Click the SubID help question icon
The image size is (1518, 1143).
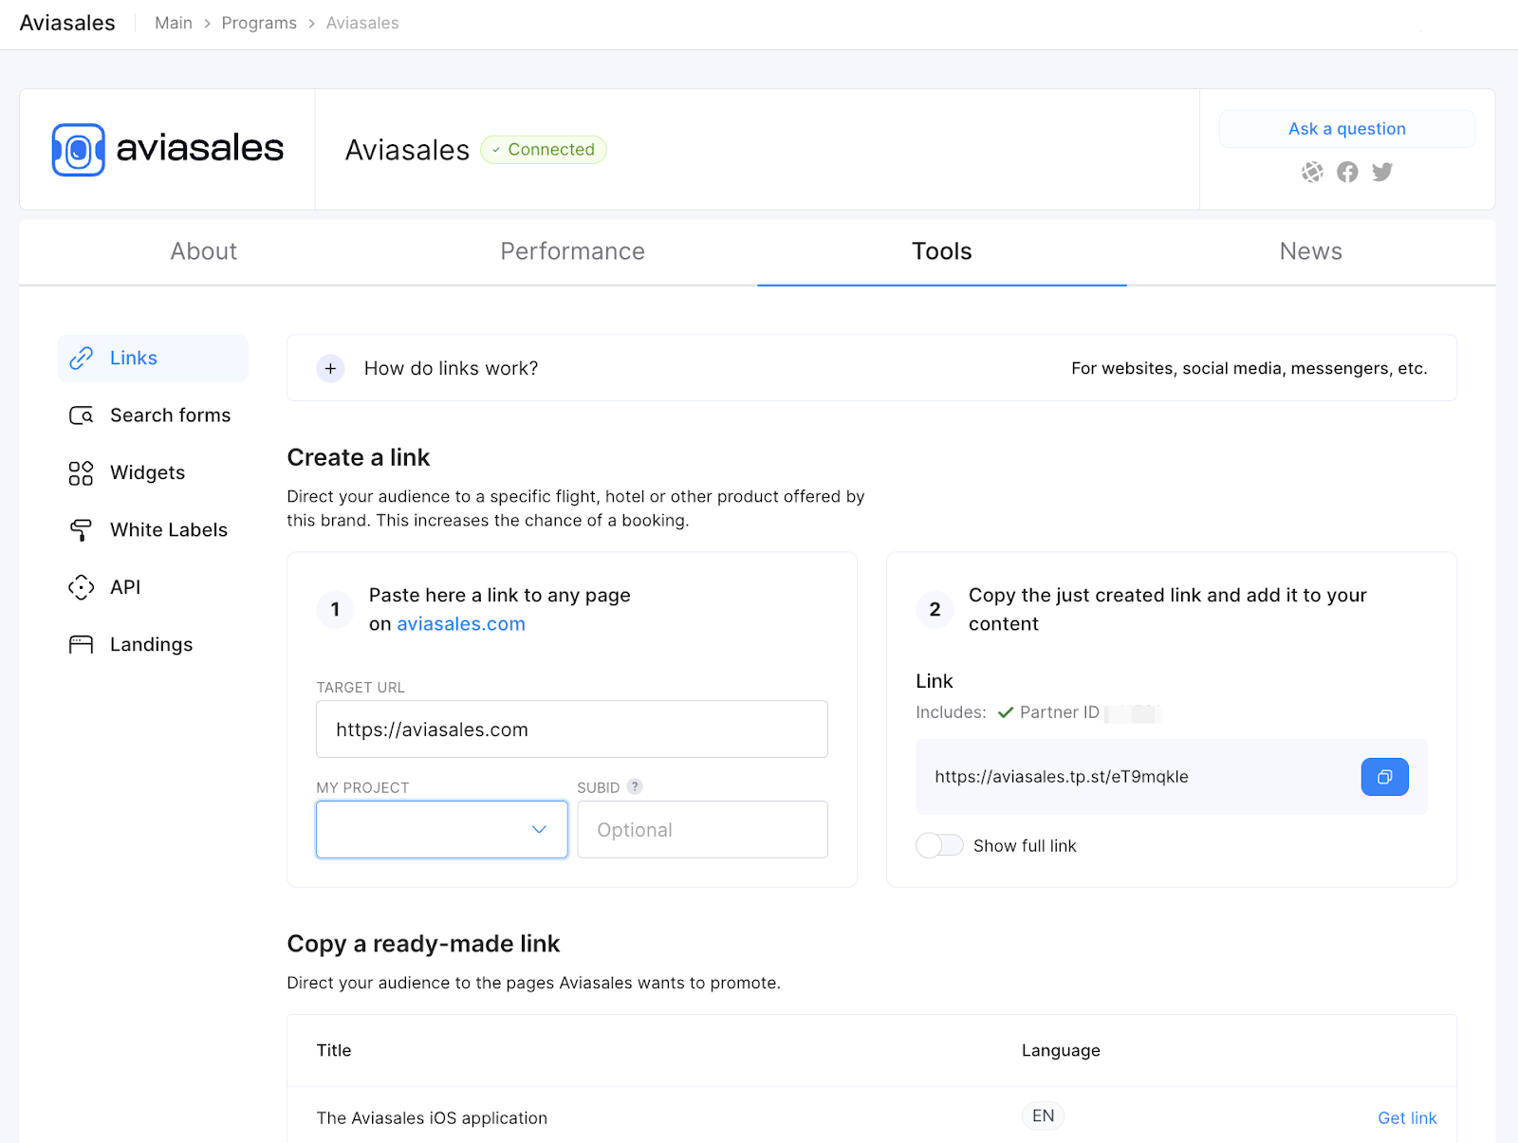point(635,786)
